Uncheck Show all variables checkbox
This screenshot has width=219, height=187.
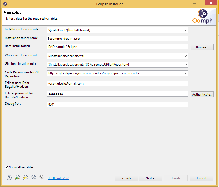click(x=7, y=167)
